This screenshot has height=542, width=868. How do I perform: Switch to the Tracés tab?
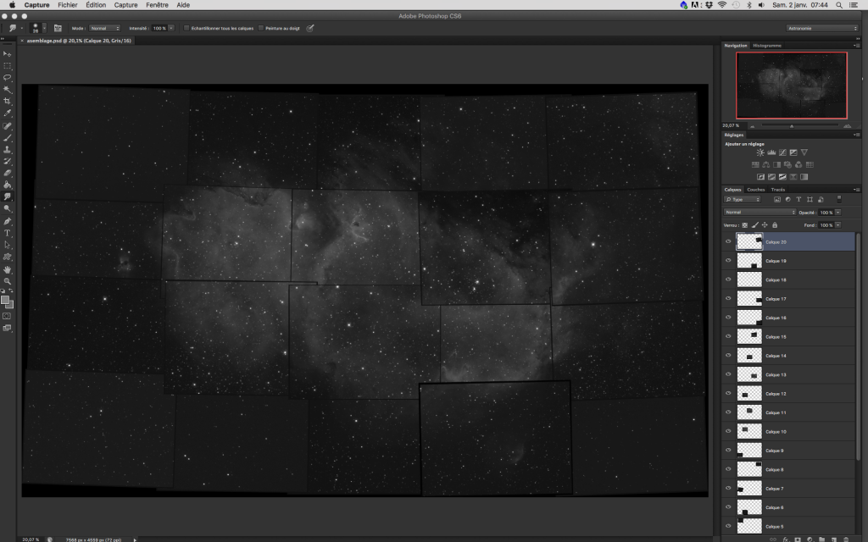click(x=778, y=190)
